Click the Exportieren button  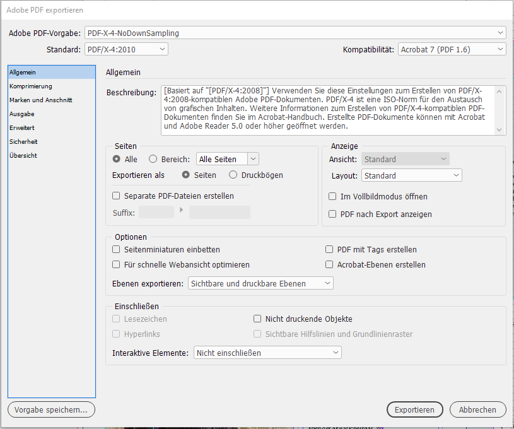point(414,409)
